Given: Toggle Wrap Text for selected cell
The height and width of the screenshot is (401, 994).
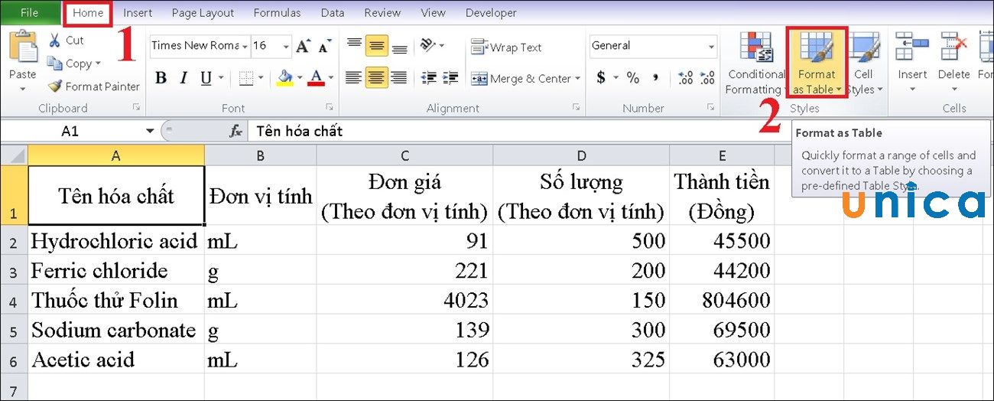Looking at the screenshot, I should pyautogui.click(x=506, y=47).
